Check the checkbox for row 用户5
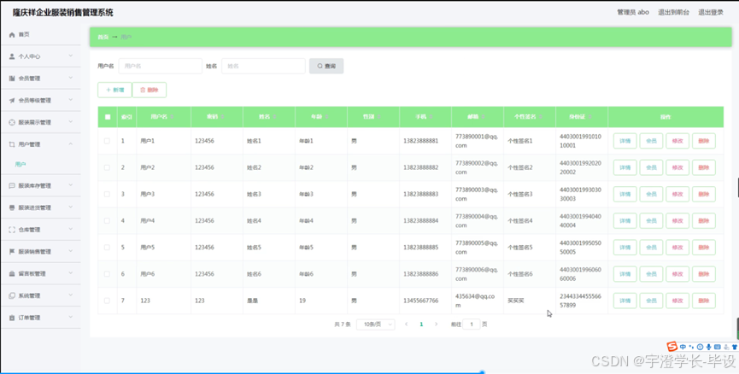 pos(107,248)
